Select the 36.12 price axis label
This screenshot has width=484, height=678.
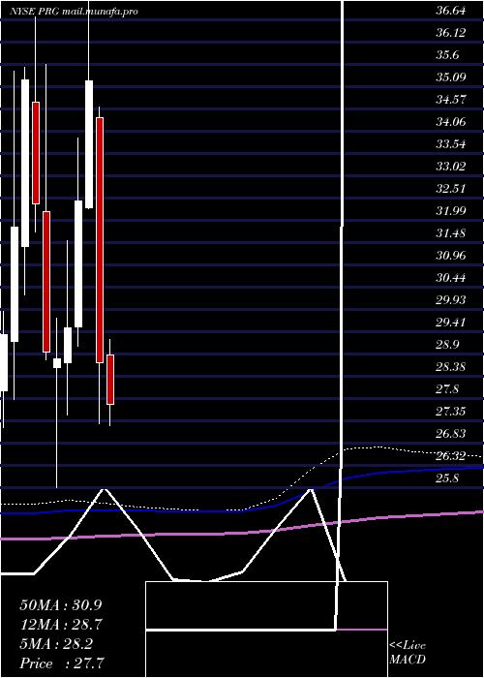[x=451, y=33]
